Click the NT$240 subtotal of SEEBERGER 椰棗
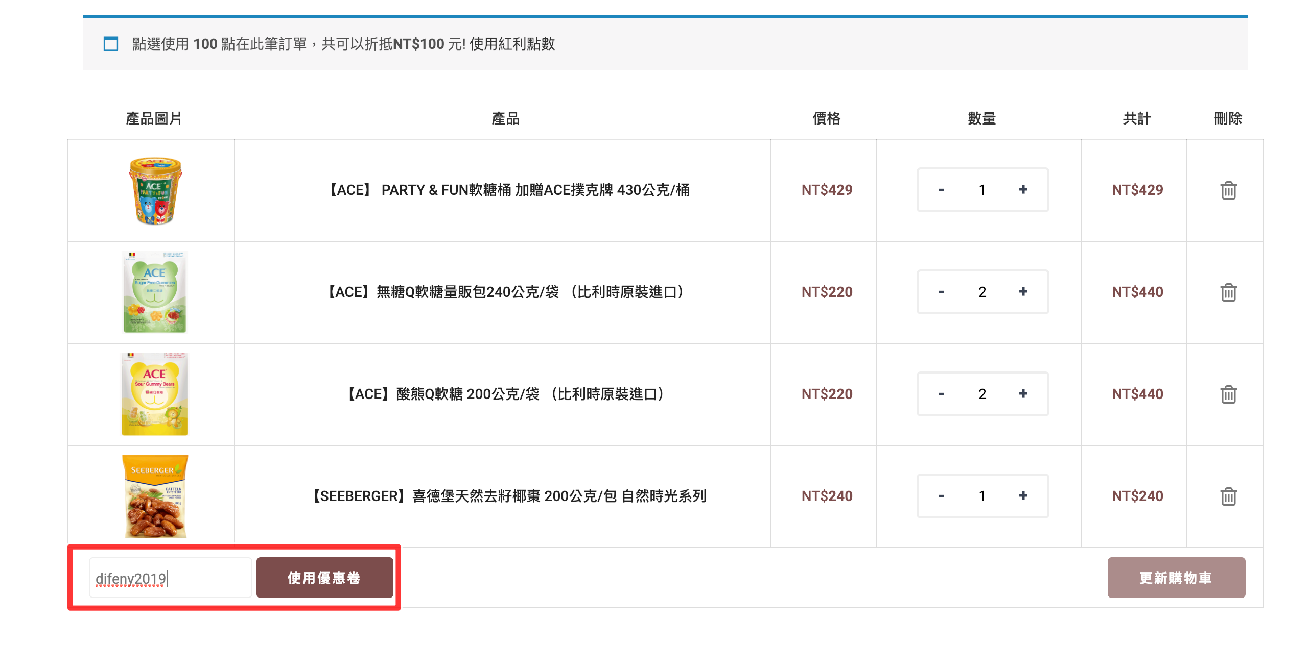The height and width of the screenshot is (647, 1311). coord(1137,496)
